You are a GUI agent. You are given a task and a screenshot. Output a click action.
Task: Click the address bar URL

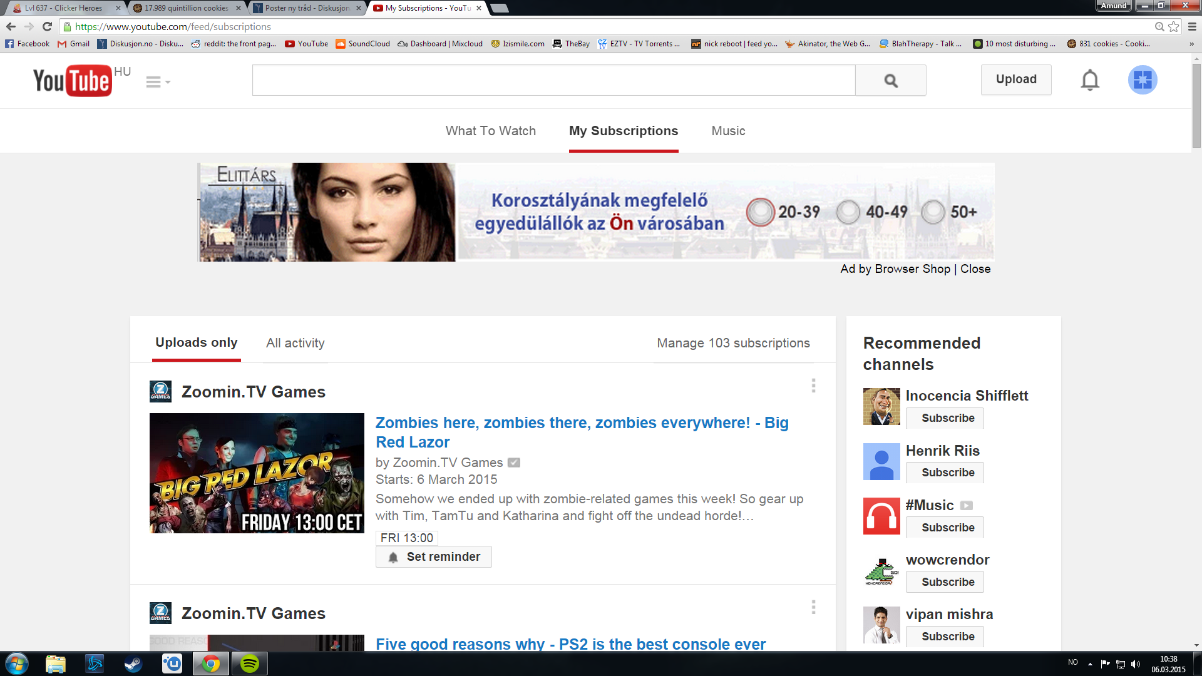tap(173, 26)
